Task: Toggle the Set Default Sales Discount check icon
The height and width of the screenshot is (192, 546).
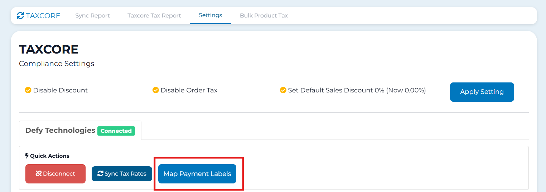Action: pos(283,90)
